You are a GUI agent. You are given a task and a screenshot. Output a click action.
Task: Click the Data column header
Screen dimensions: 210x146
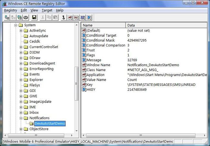pos(166,25)
